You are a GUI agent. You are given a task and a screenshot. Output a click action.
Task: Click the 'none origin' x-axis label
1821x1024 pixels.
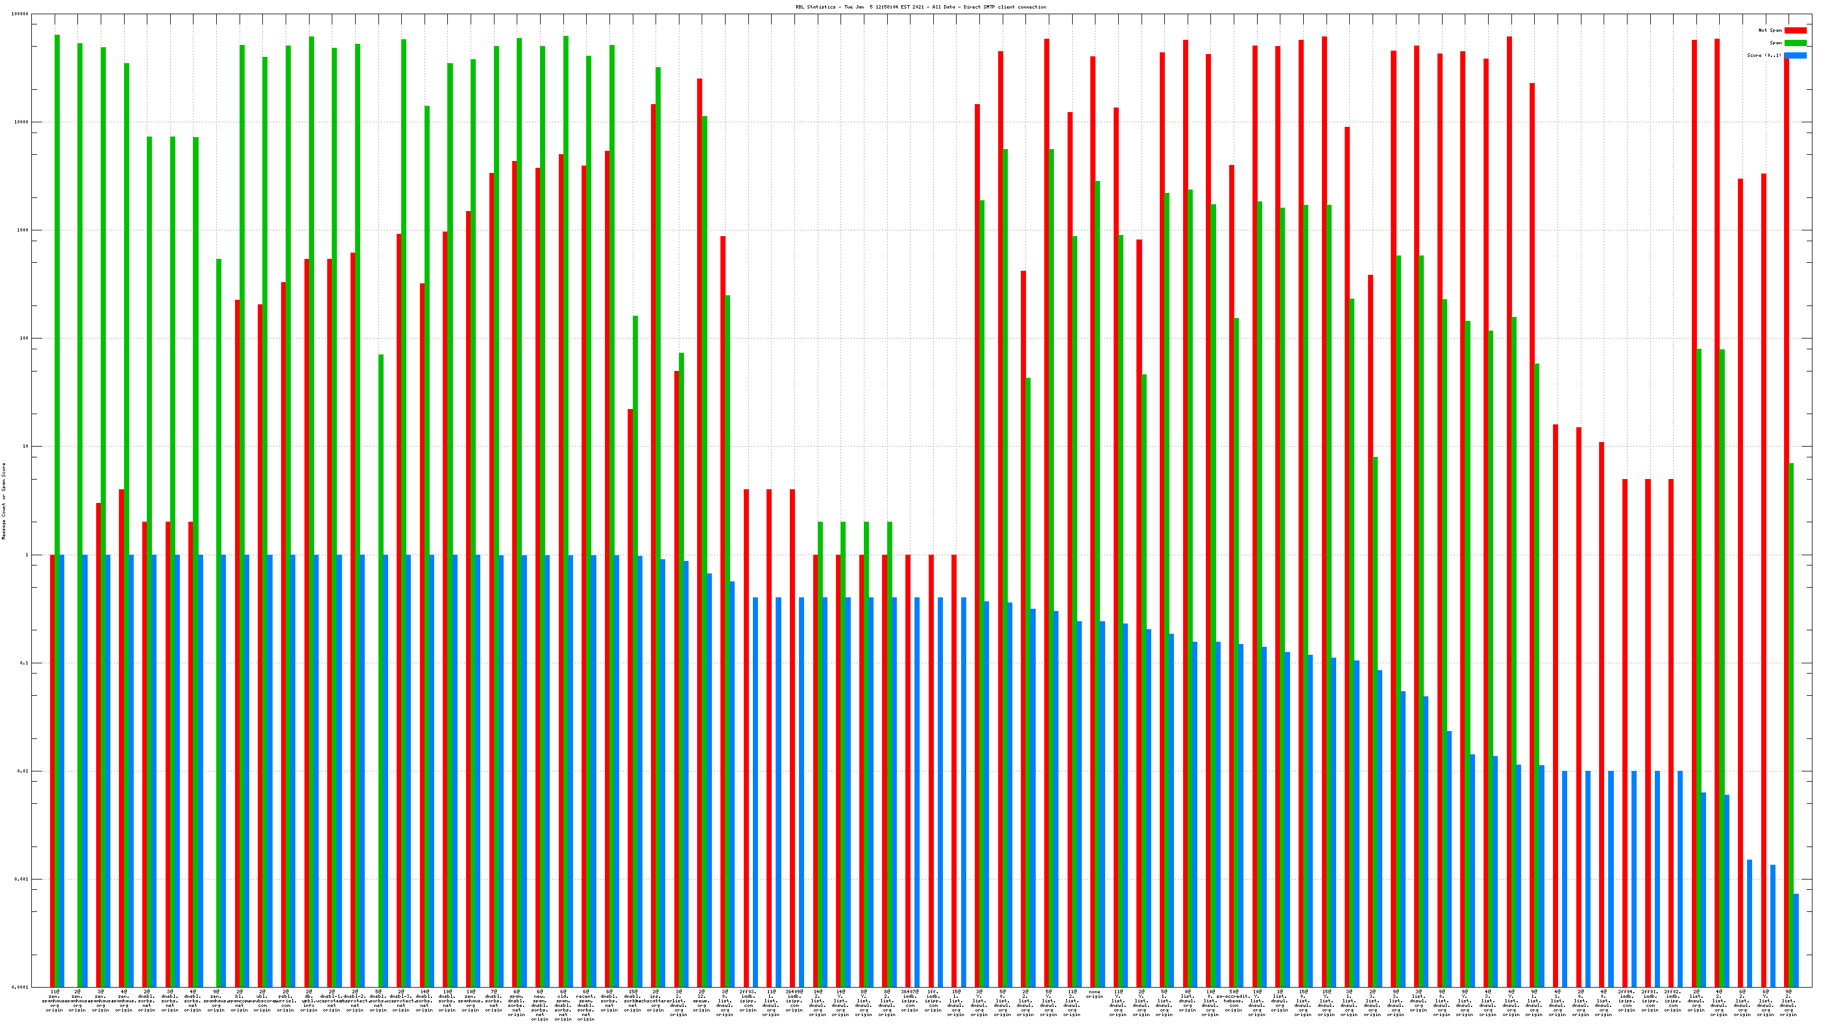point(1094,994)
